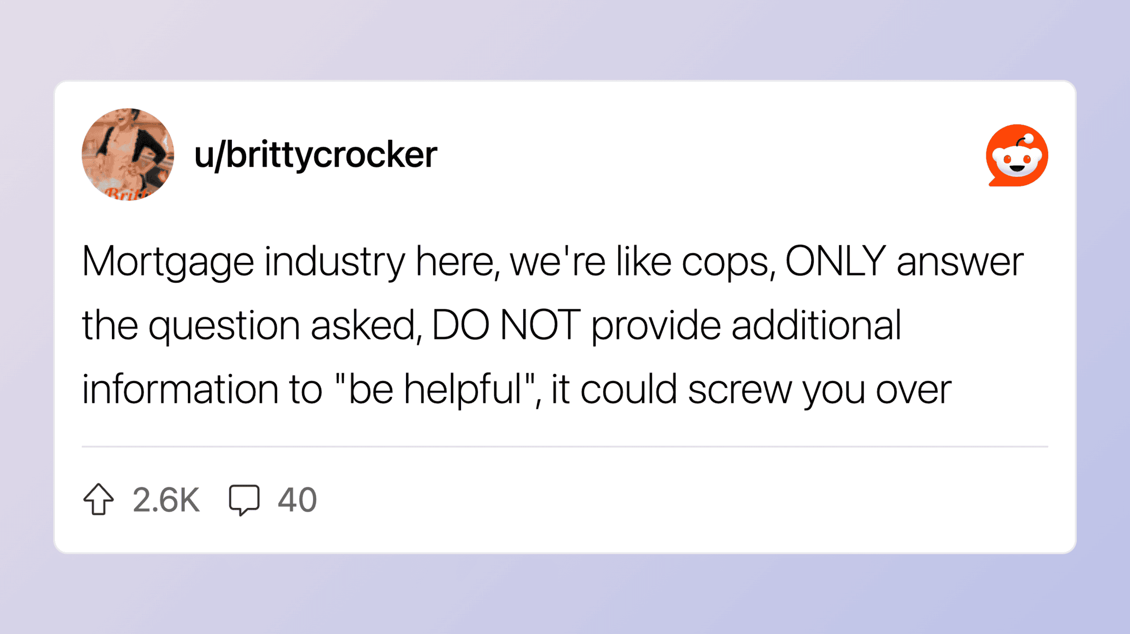Image resolution: width=1130 pixels, height=634 pixels.
Task: Open the brittycrocker profile avatar
Action: coord(128,154)
